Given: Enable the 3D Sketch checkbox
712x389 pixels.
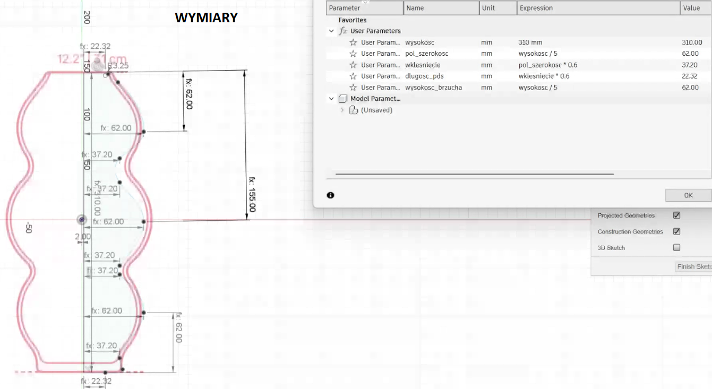Looking at the screenshot, I should [x=676, y=247].
